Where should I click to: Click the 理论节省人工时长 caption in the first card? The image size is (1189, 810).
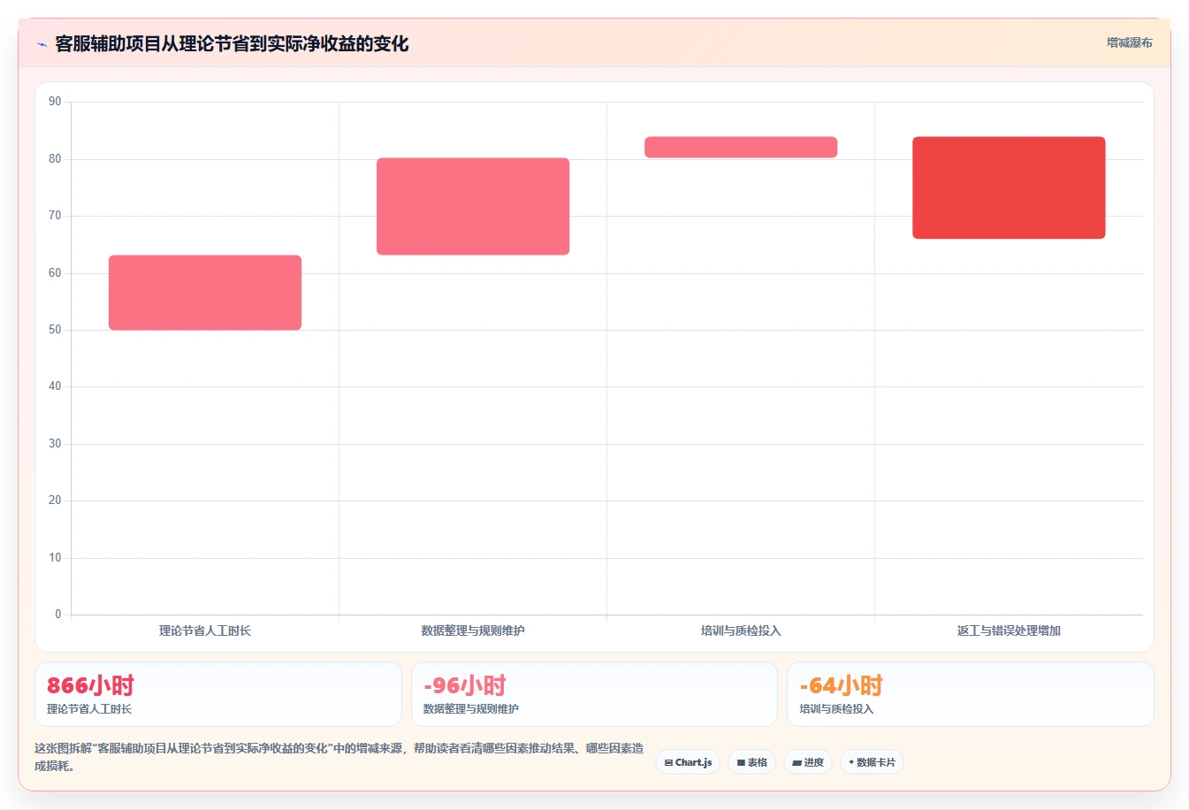click(x=89, y=709)
